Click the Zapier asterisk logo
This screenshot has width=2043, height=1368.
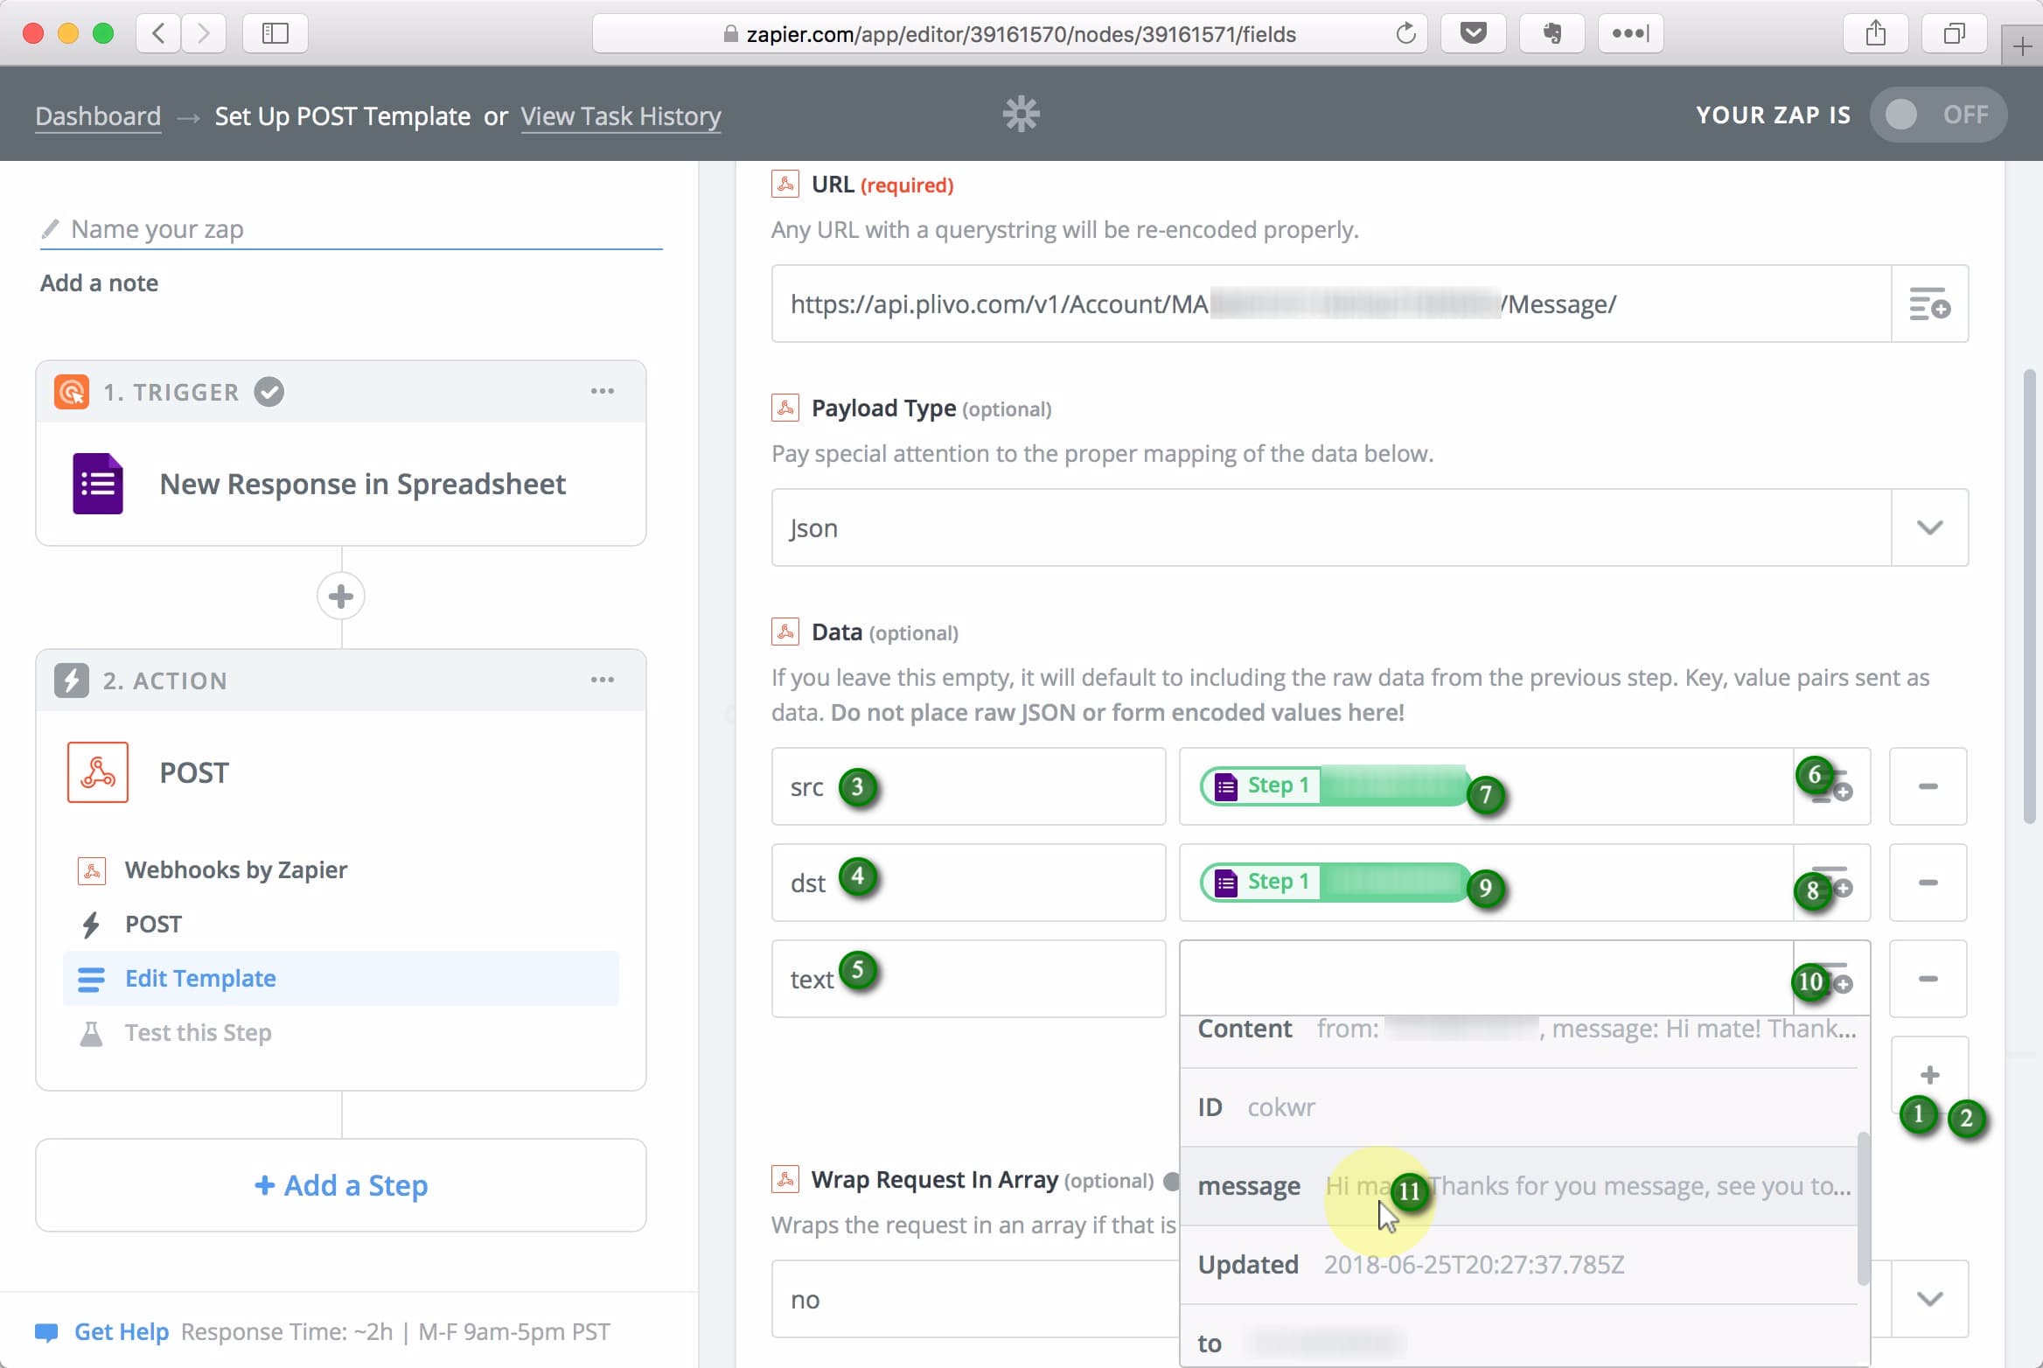1021,114
